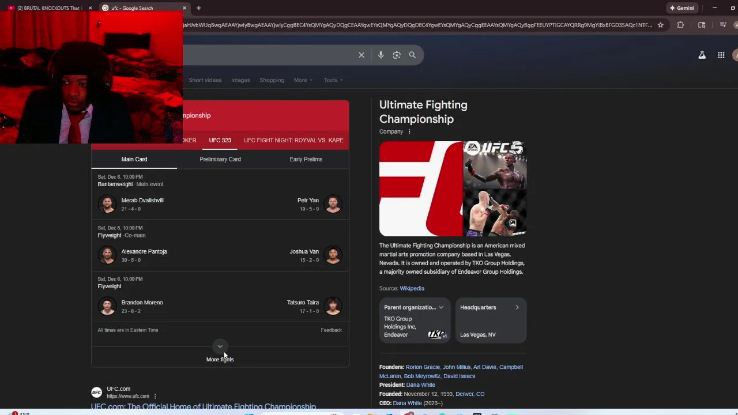Switch to Short videos results
Viewport: 738px width, 415px height.
[x=205, y=80]
